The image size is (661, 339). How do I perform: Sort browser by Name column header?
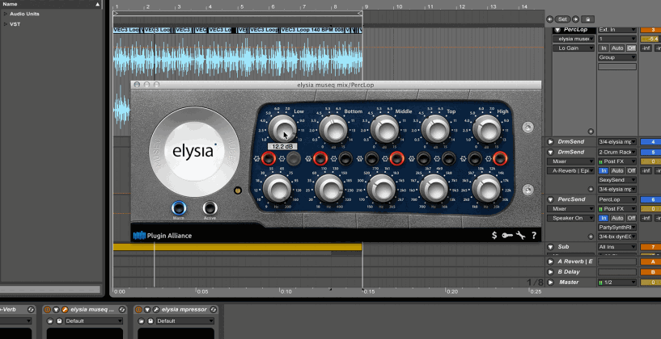pyautogui.click(x=52, y=4)
